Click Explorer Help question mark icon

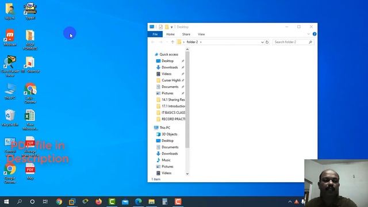coord(315,34)
